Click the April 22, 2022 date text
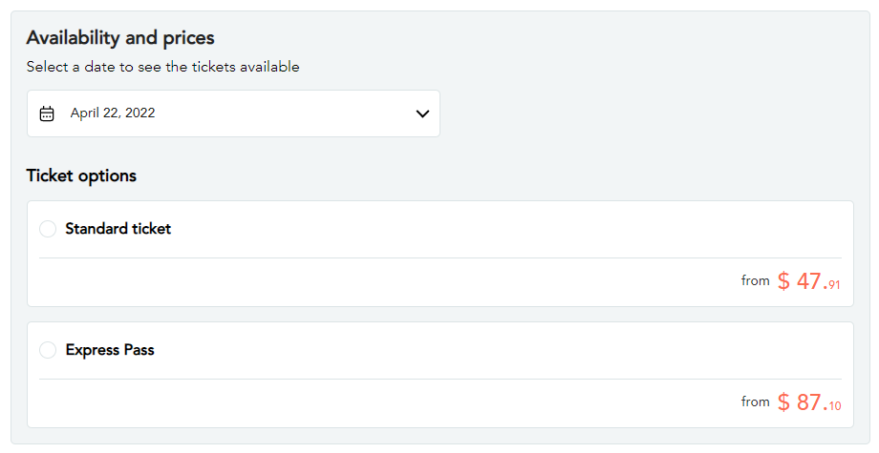This screenshot has height=453, width=879. coord(113,113)
